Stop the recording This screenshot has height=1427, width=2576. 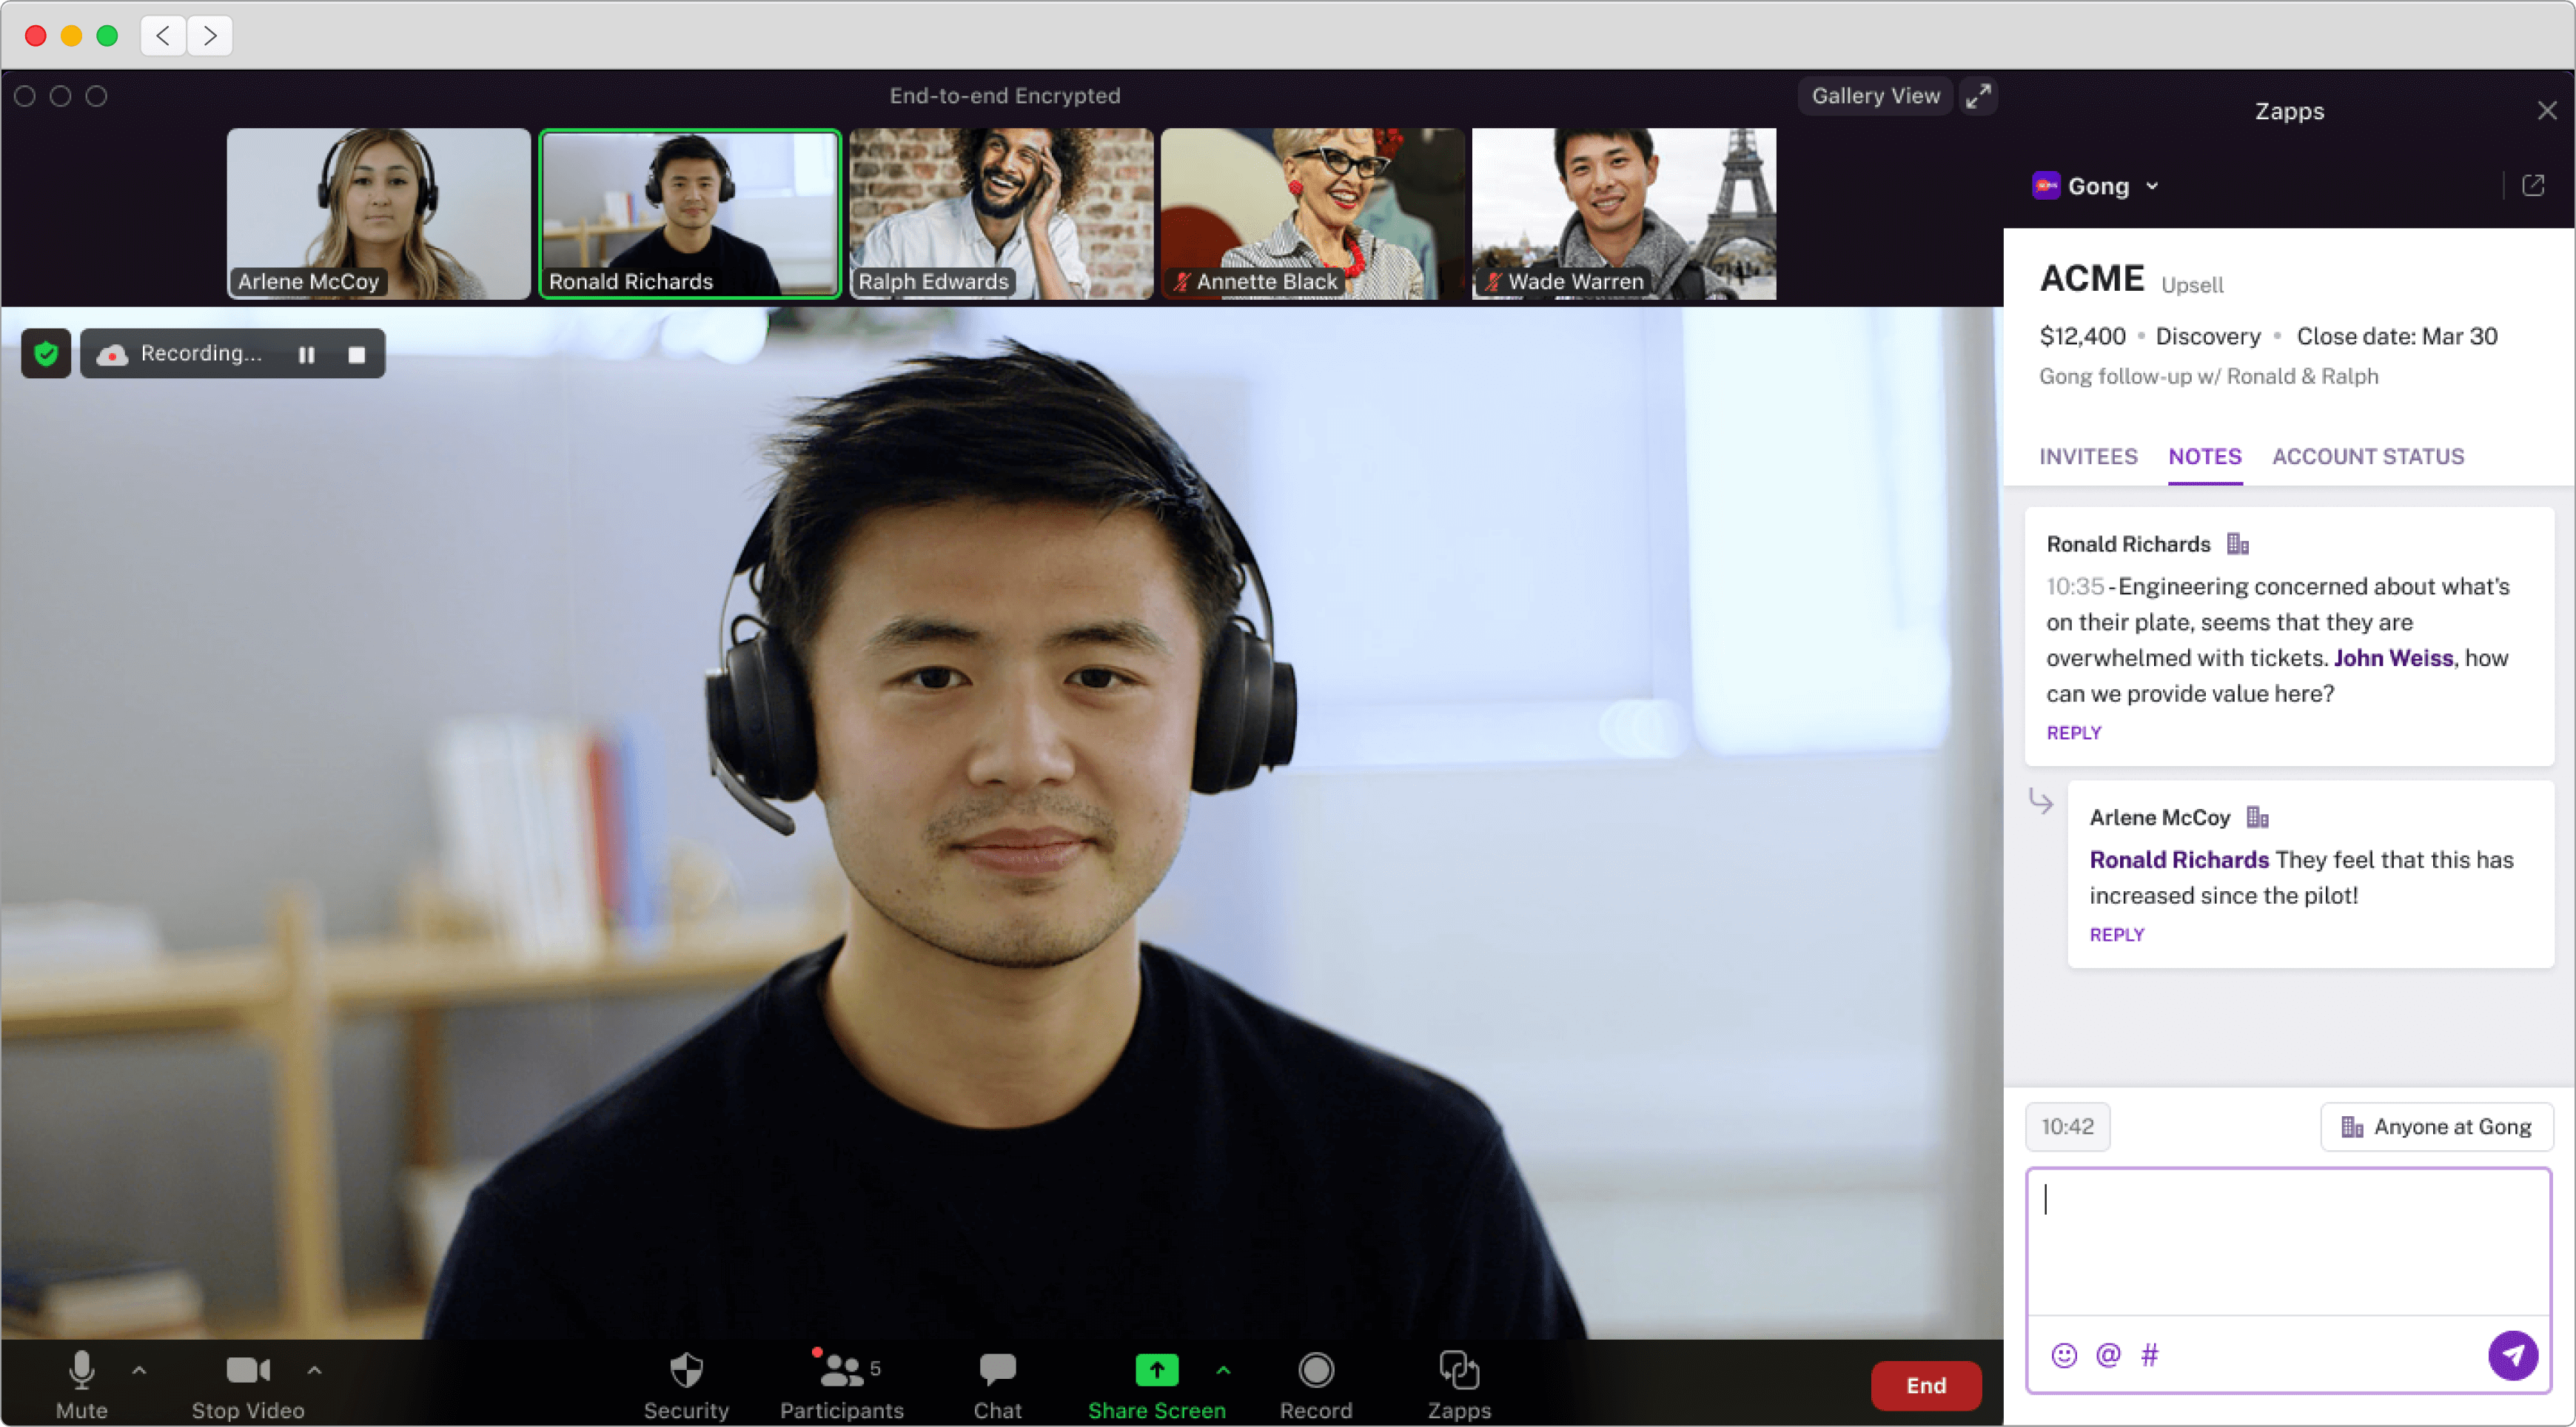tap(357, 354)
